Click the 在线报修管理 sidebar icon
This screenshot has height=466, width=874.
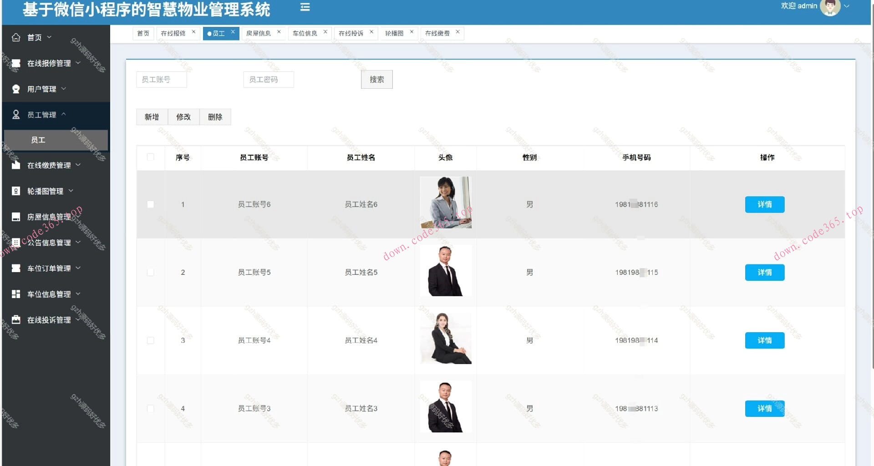(16, 63)
